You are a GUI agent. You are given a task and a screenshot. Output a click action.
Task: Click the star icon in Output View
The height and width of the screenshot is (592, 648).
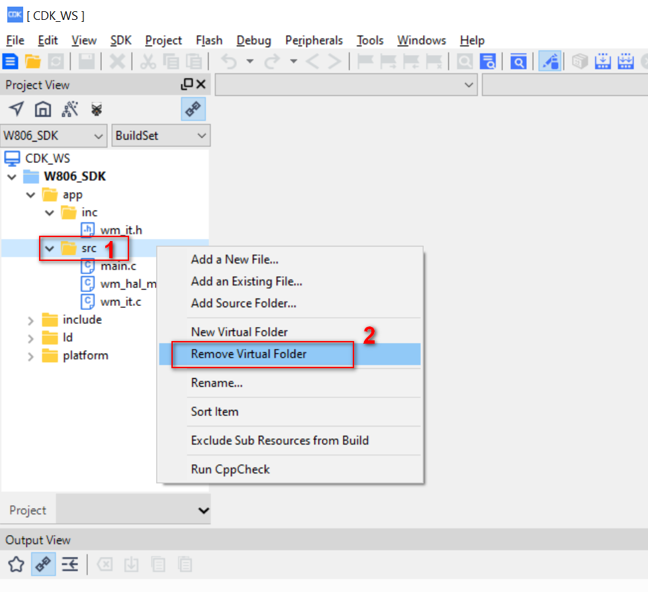[16, 564]
